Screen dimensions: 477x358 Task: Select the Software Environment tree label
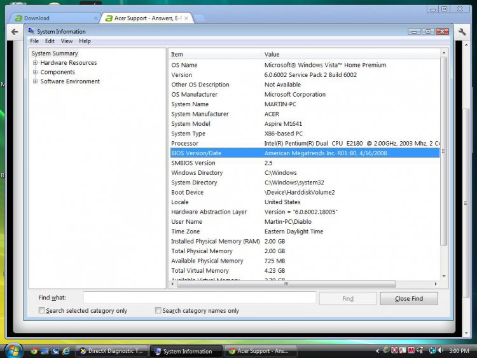(x=70, y=81)
